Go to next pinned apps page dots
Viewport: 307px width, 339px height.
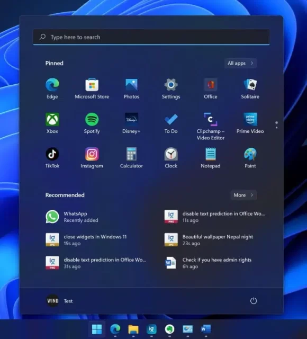276,125
